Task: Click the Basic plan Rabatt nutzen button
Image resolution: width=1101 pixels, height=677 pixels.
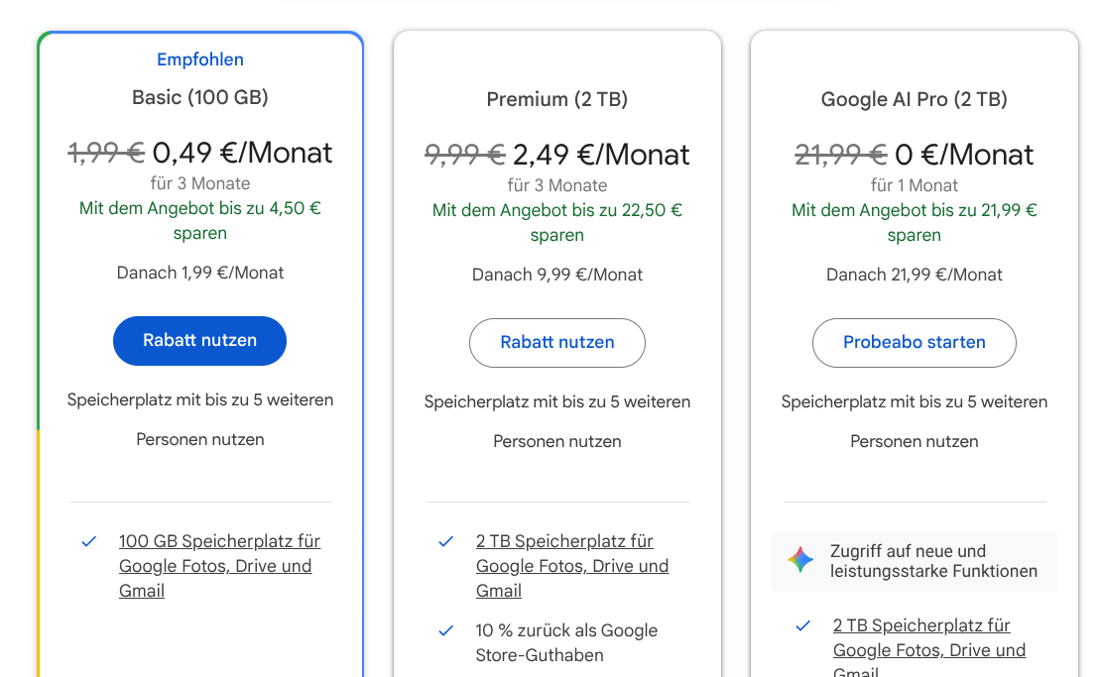Action: click(199, 341)
